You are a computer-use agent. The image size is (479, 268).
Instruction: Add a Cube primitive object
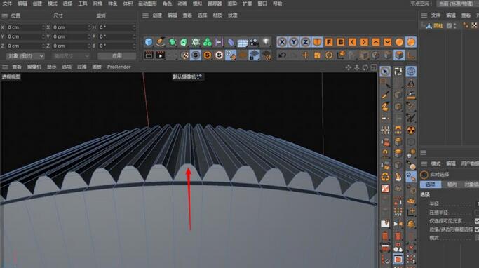pyautogui.click(x=149, y=42)
